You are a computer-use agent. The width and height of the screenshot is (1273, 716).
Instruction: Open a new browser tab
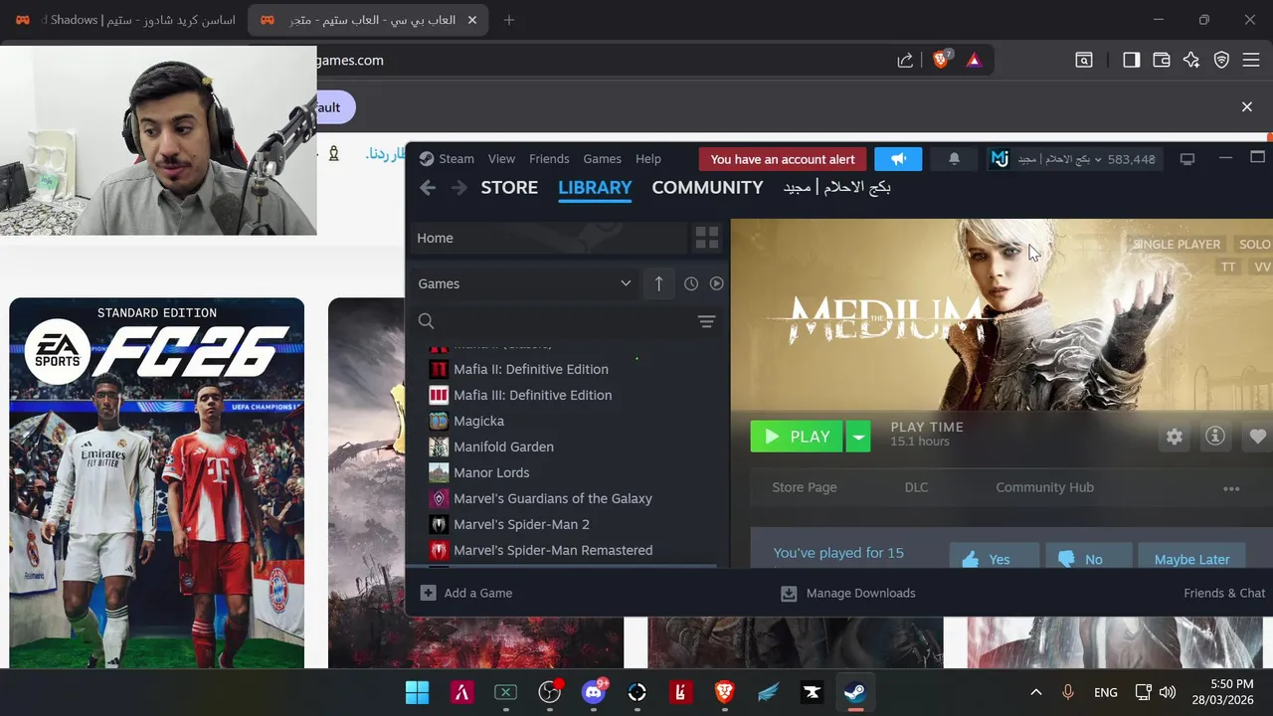(x=509, y=20)
